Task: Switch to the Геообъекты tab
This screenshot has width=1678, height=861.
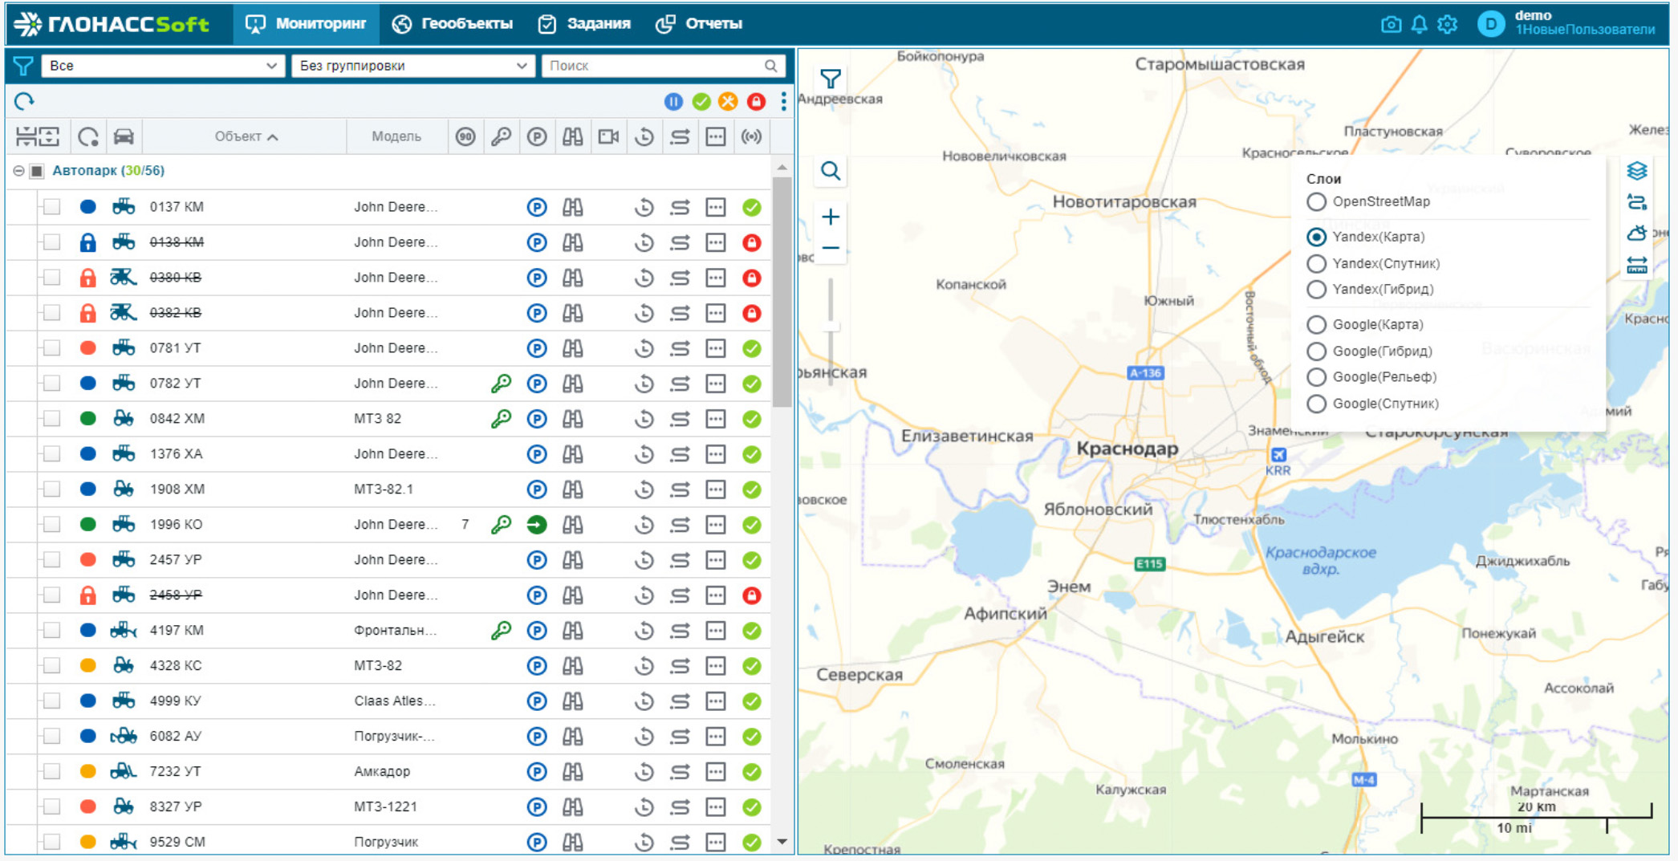Action: (453, 24)
